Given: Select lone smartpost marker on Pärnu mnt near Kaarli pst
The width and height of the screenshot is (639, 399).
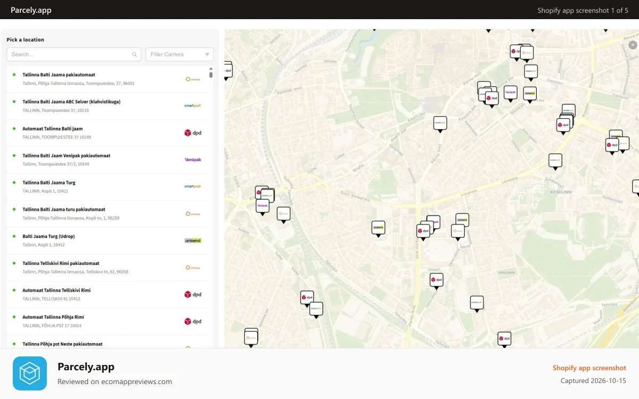Looking at the screenshot, I should coord(440,124).
